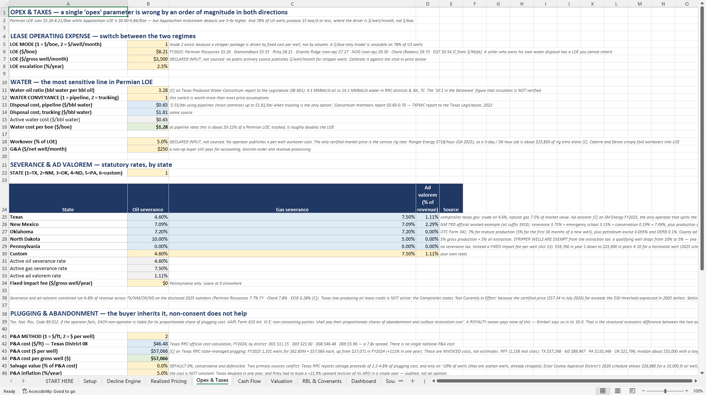Select water-oil ratio 3.28 cell
This screenshot has width=706, height=395.
click(x=148, y=90)
